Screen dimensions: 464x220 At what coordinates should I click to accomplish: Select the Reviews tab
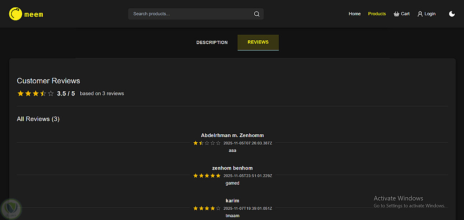258,42
